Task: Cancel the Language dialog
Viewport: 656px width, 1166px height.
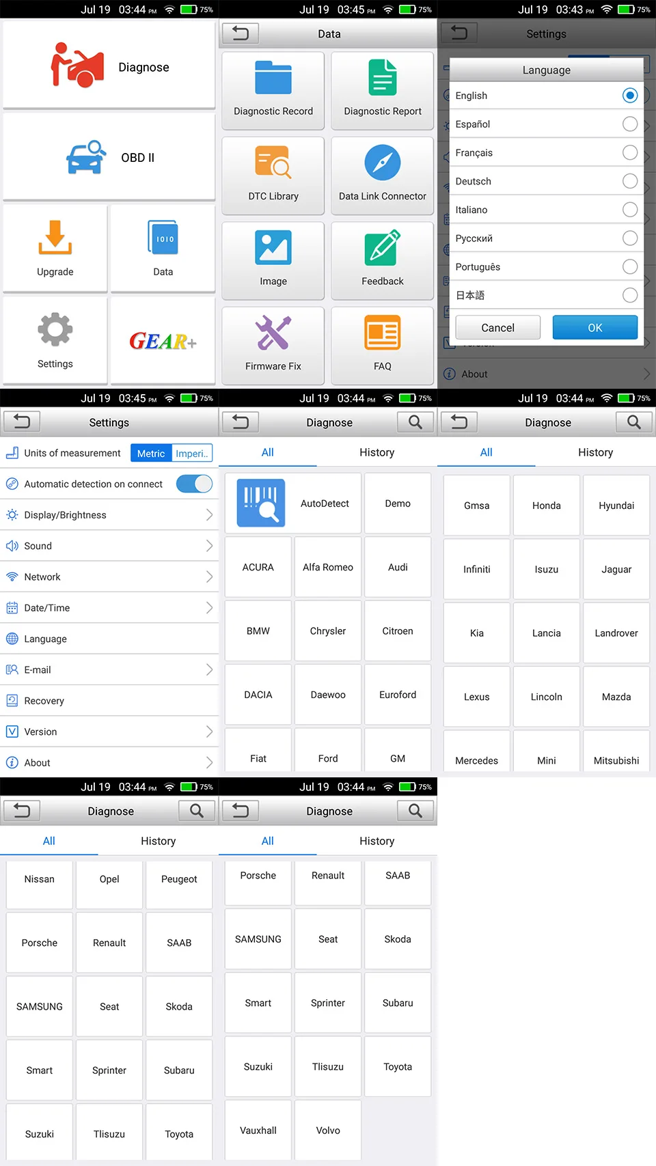Action: coord(498,327)
